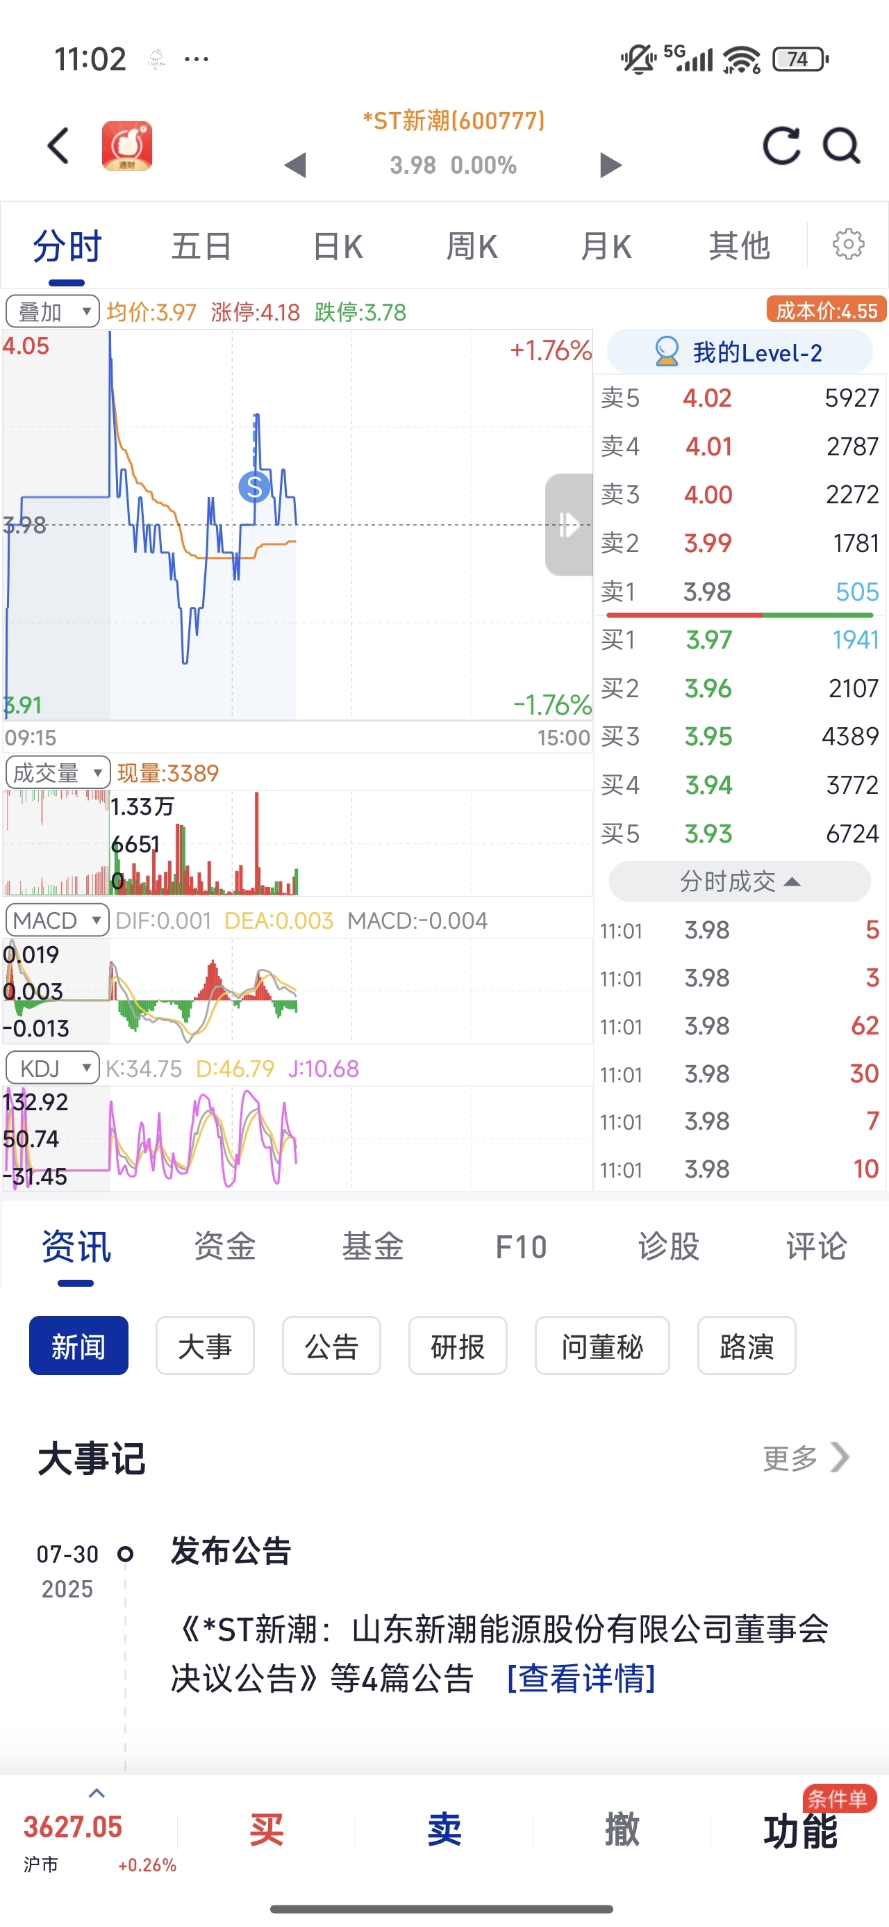889x1927 pixels.
Task: Select the 公告 filter chip
Action: [x=331, y=1346]
